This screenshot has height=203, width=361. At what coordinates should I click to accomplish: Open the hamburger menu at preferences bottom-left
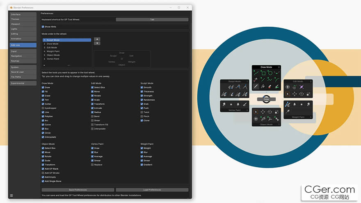click(11, 196)
